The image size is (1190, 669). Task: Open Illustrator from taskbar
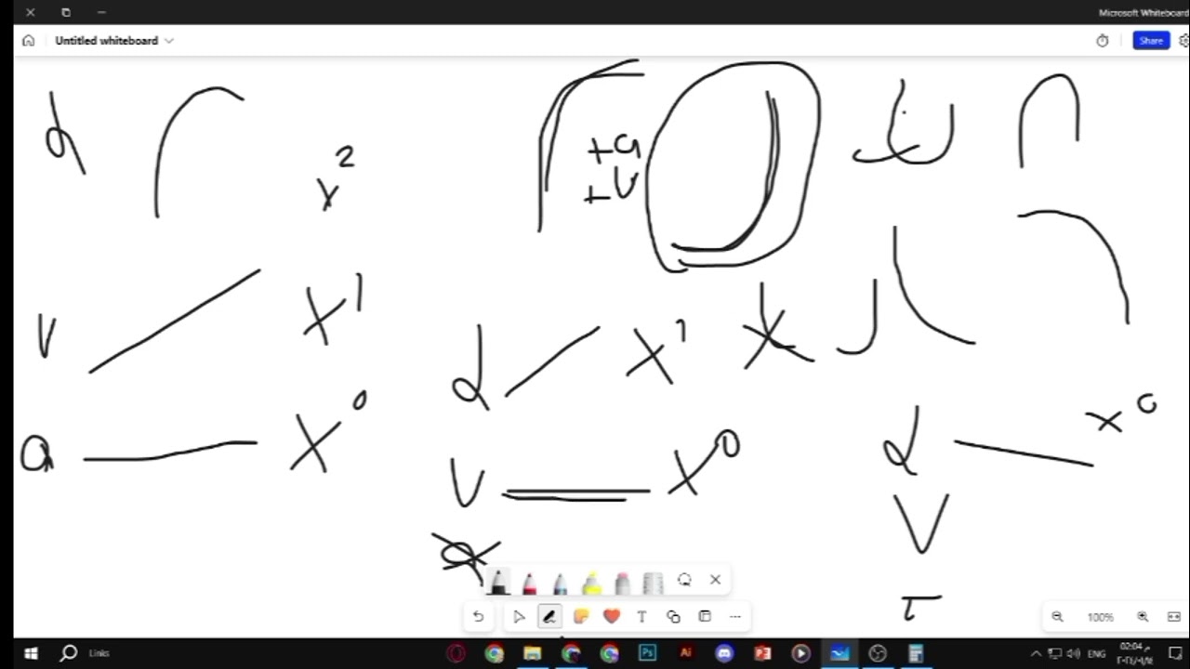[x=686, y=653]
